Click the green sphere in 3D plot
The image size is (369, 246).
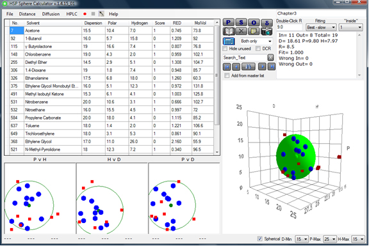point(295,157)
